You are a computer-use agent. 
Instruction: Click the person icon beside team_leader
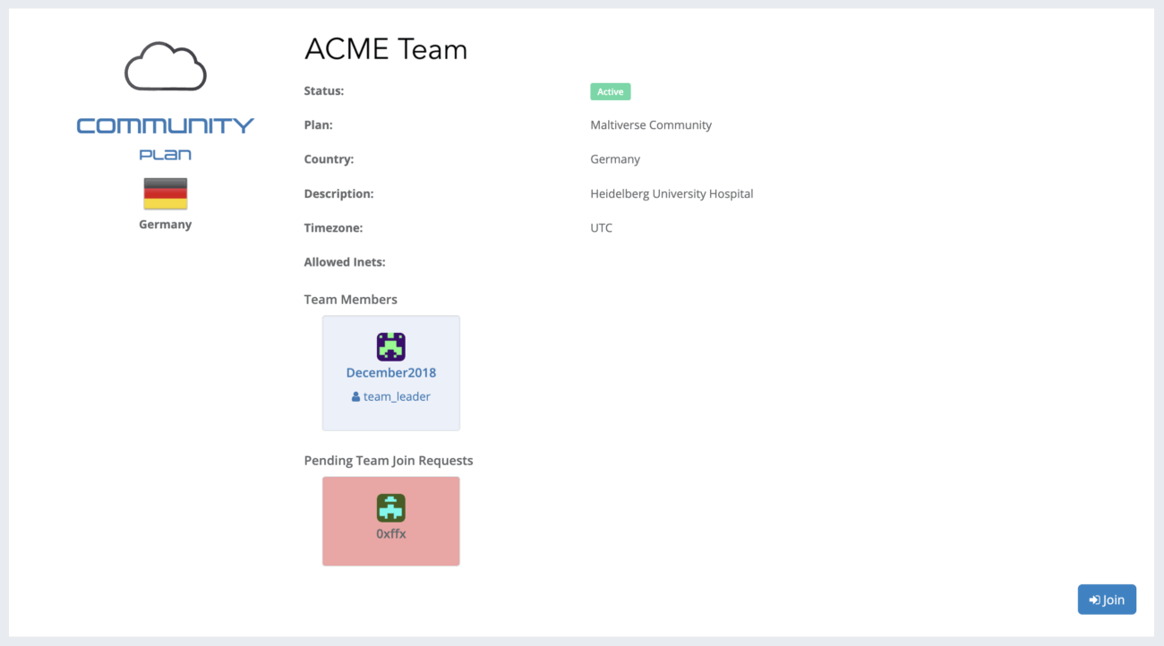(355, 396)
